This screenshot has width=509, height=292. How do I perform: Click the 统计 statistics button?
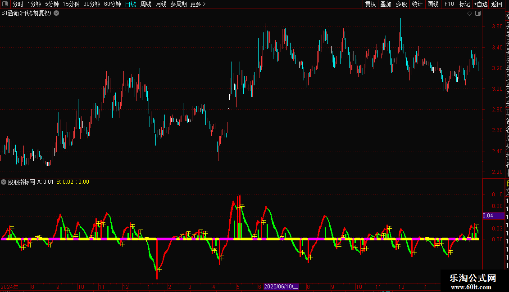pyautogui.click(x=417, y=4)
